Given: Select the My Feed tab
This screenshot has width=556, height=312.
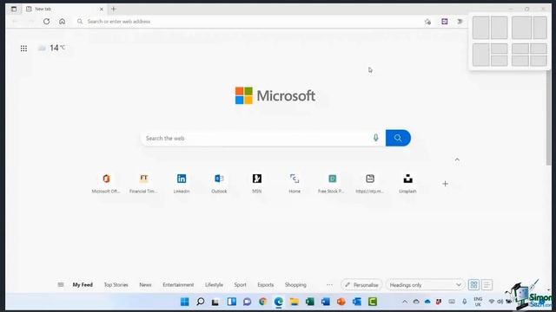Looking at the screenshot, I should pyautogui.click(x=83, y=285).
